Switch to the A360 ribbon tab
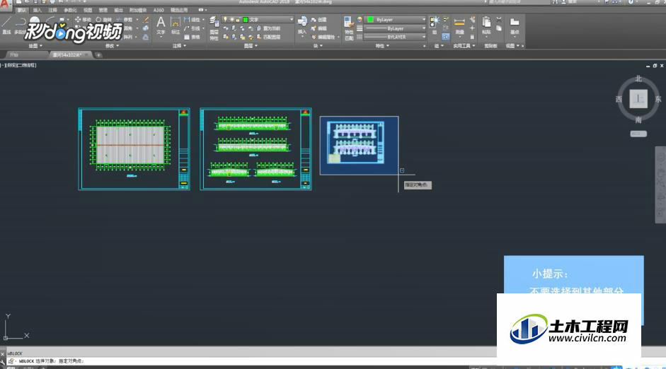This screenshot has height=369, width=666. pyautogui.click(x=159, y=10)
